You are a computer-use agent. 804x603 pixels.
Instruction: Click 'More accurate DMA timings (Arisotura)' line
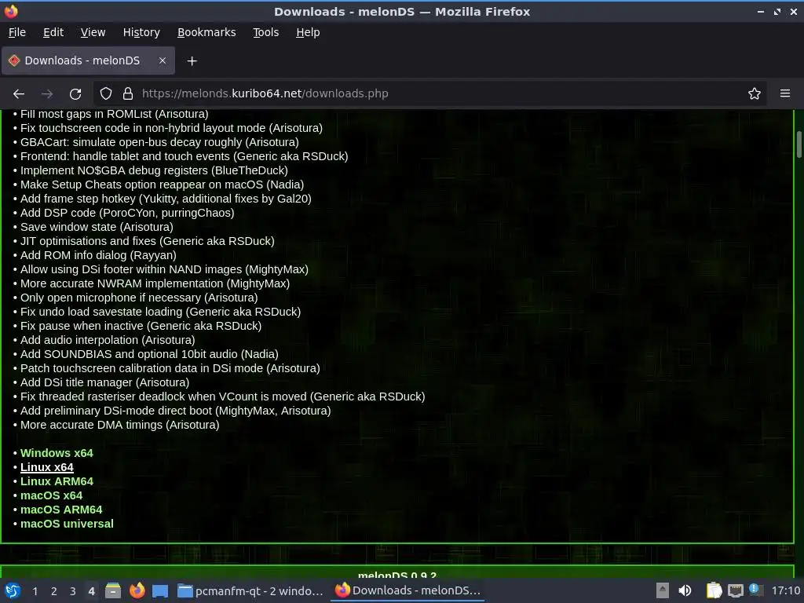tap(120, 425)
